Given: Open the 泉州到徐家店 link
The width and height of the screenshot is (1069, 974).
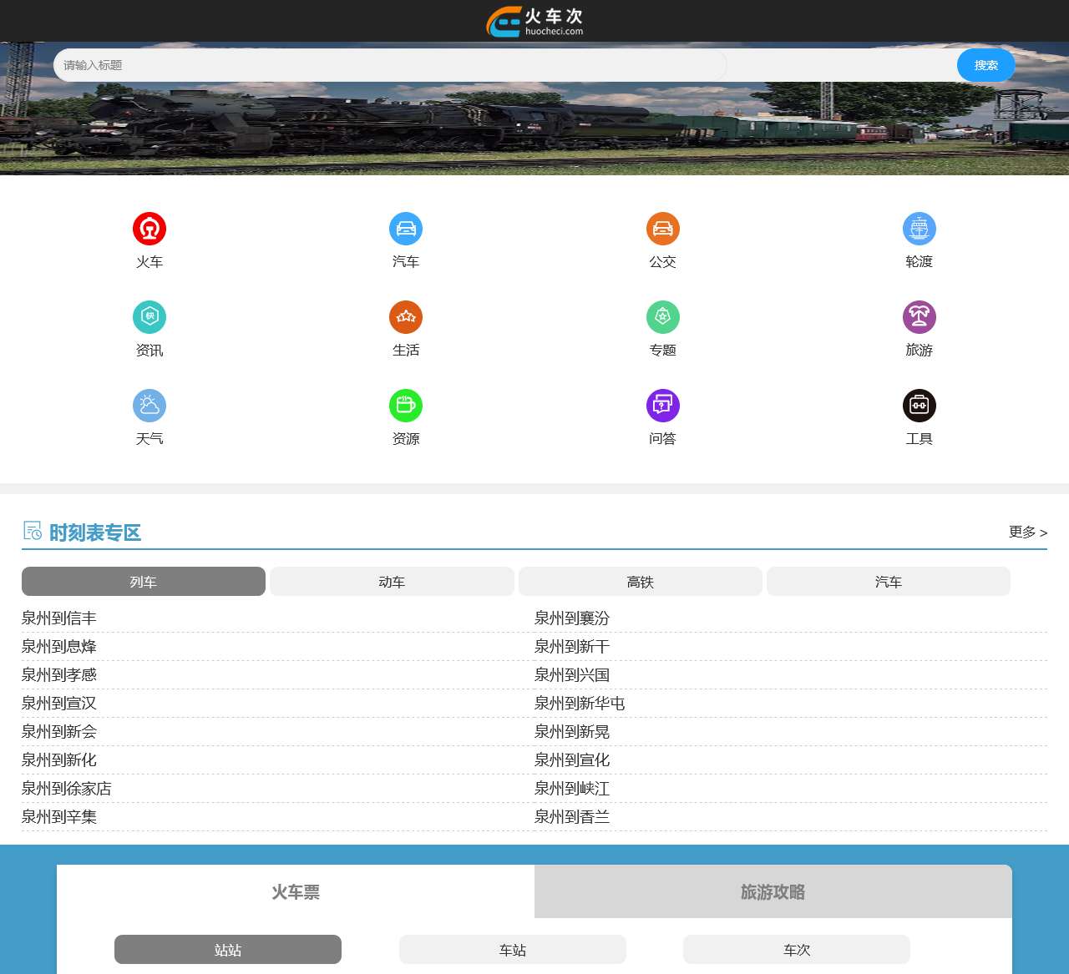Looking at the screenshot, I should tap(67, 789).
